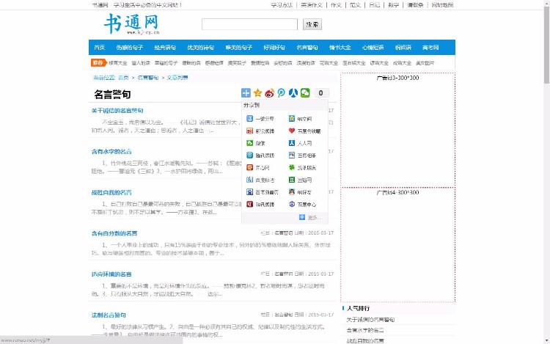
Task: Choose 腾讯微博 icon in share popup
Action: coord(250,155)
